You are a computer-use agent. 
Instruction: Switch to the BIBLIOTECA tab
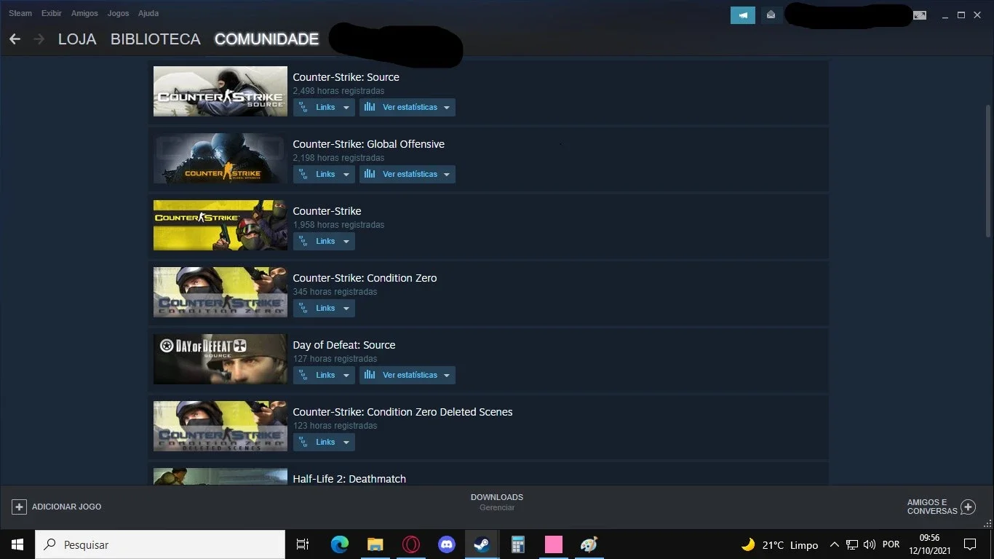click(x=156, y=39)
